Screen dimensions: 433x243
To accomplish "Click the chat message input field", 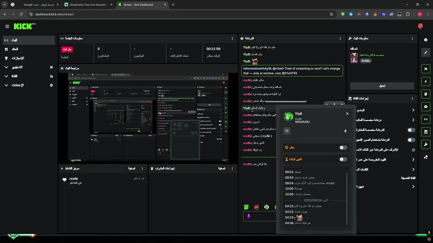I will coord(260,216).
